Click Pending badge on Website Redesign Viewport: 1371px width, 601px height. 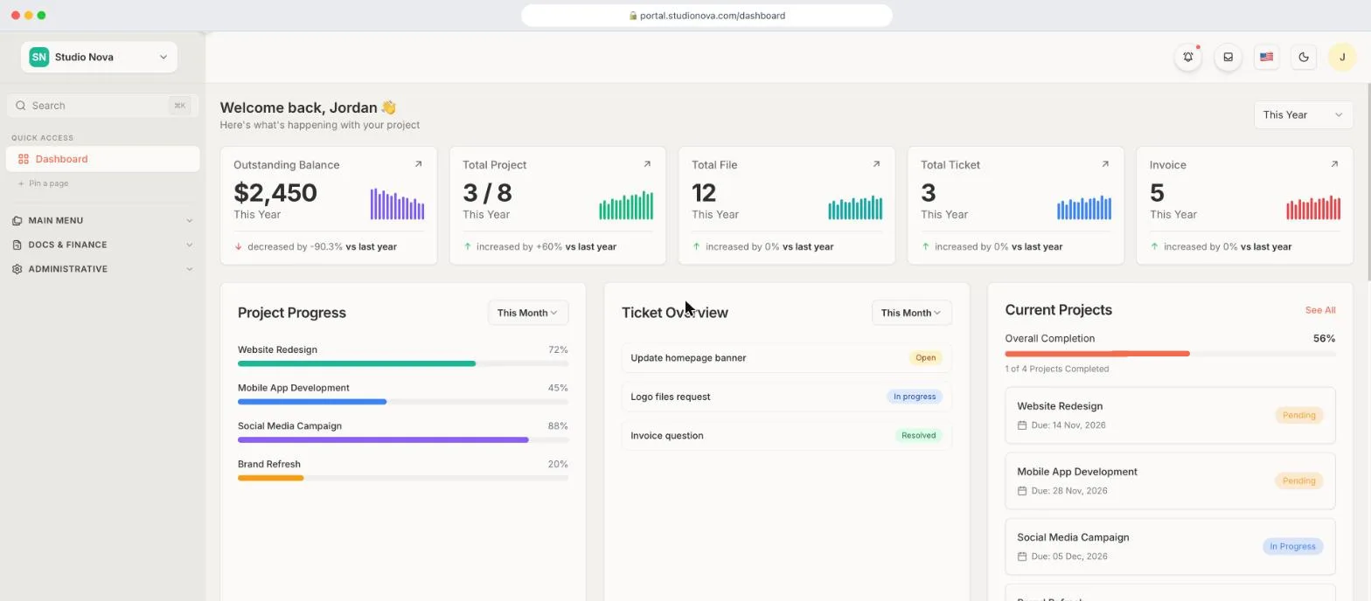pyautogui.click(x=1299, y=416)
